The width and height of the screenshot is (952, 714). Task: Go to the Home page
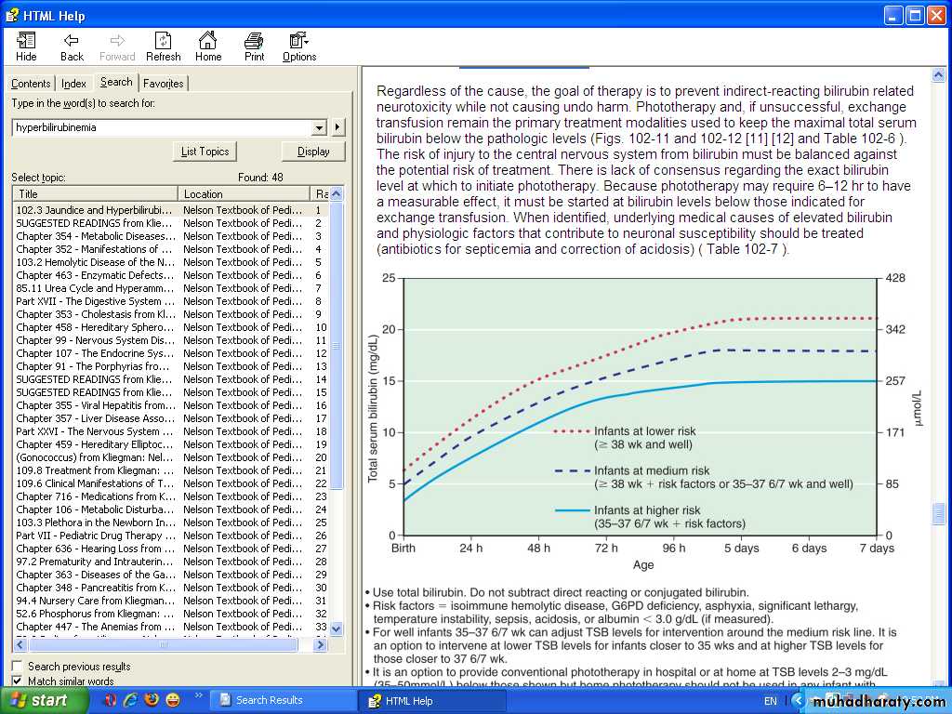click(208, 46)
